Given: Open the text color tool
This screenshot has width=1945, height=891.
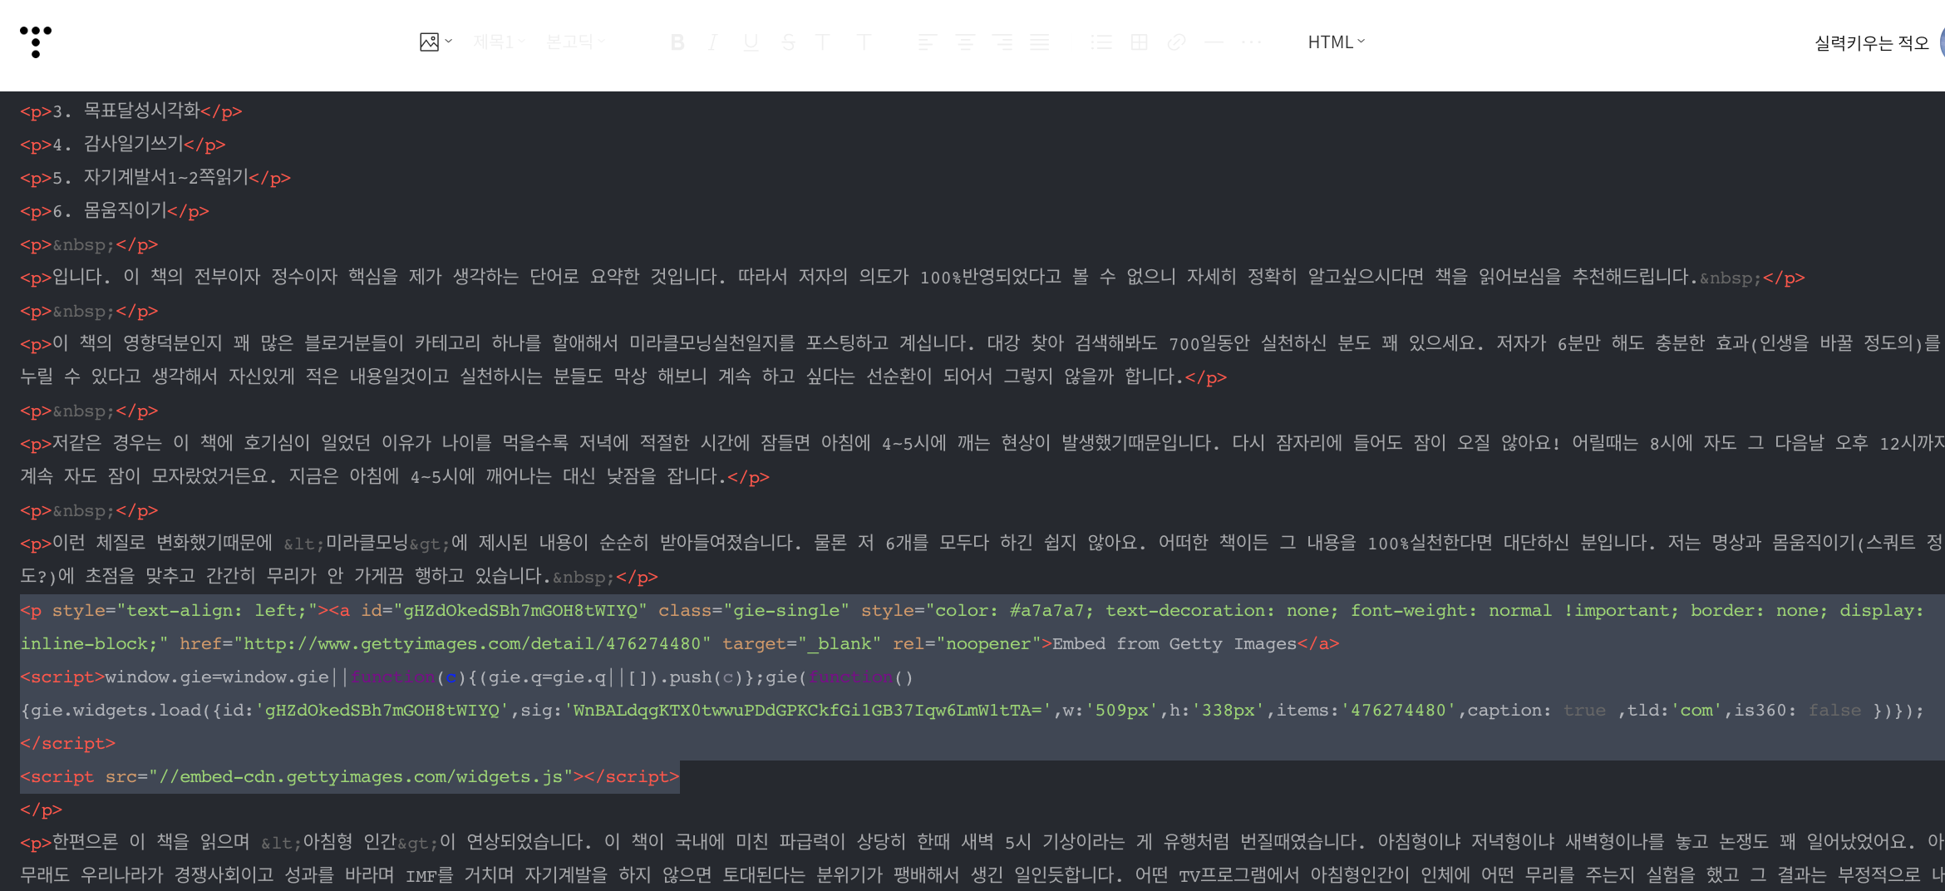Looking at the screenshot, I should 823,42.
